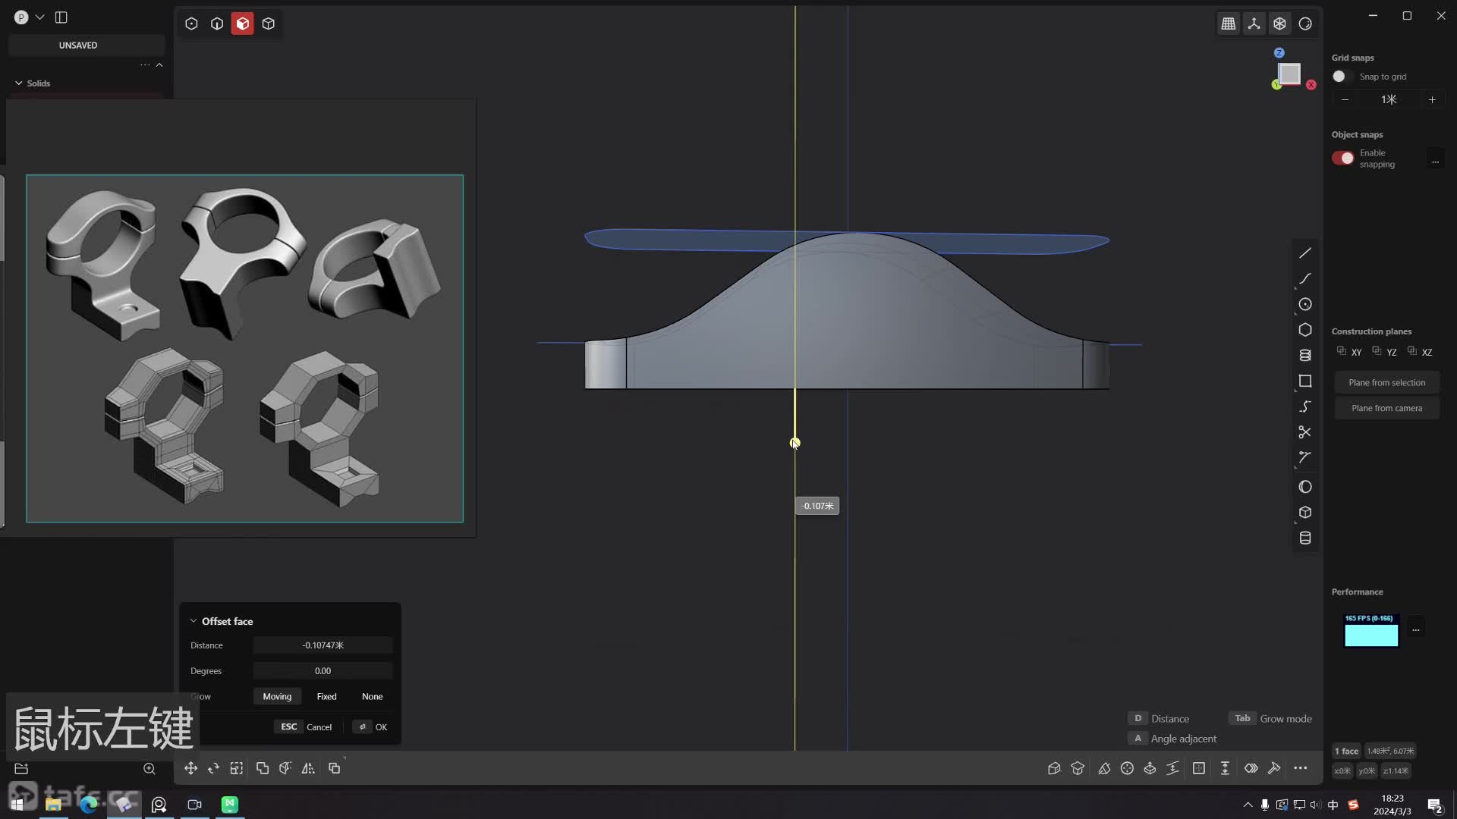The height and width of the screenshot is (819, 1457).
Task: Collapse the Offset face dialog
Action: coord(193,621)
